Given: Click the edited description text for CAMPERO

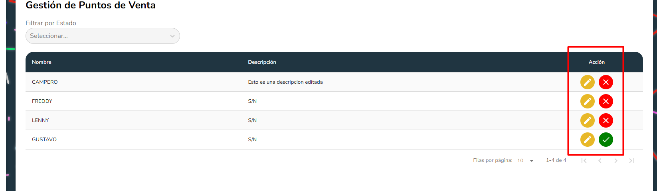Looking at the screenshot, I should coord(285,82).
